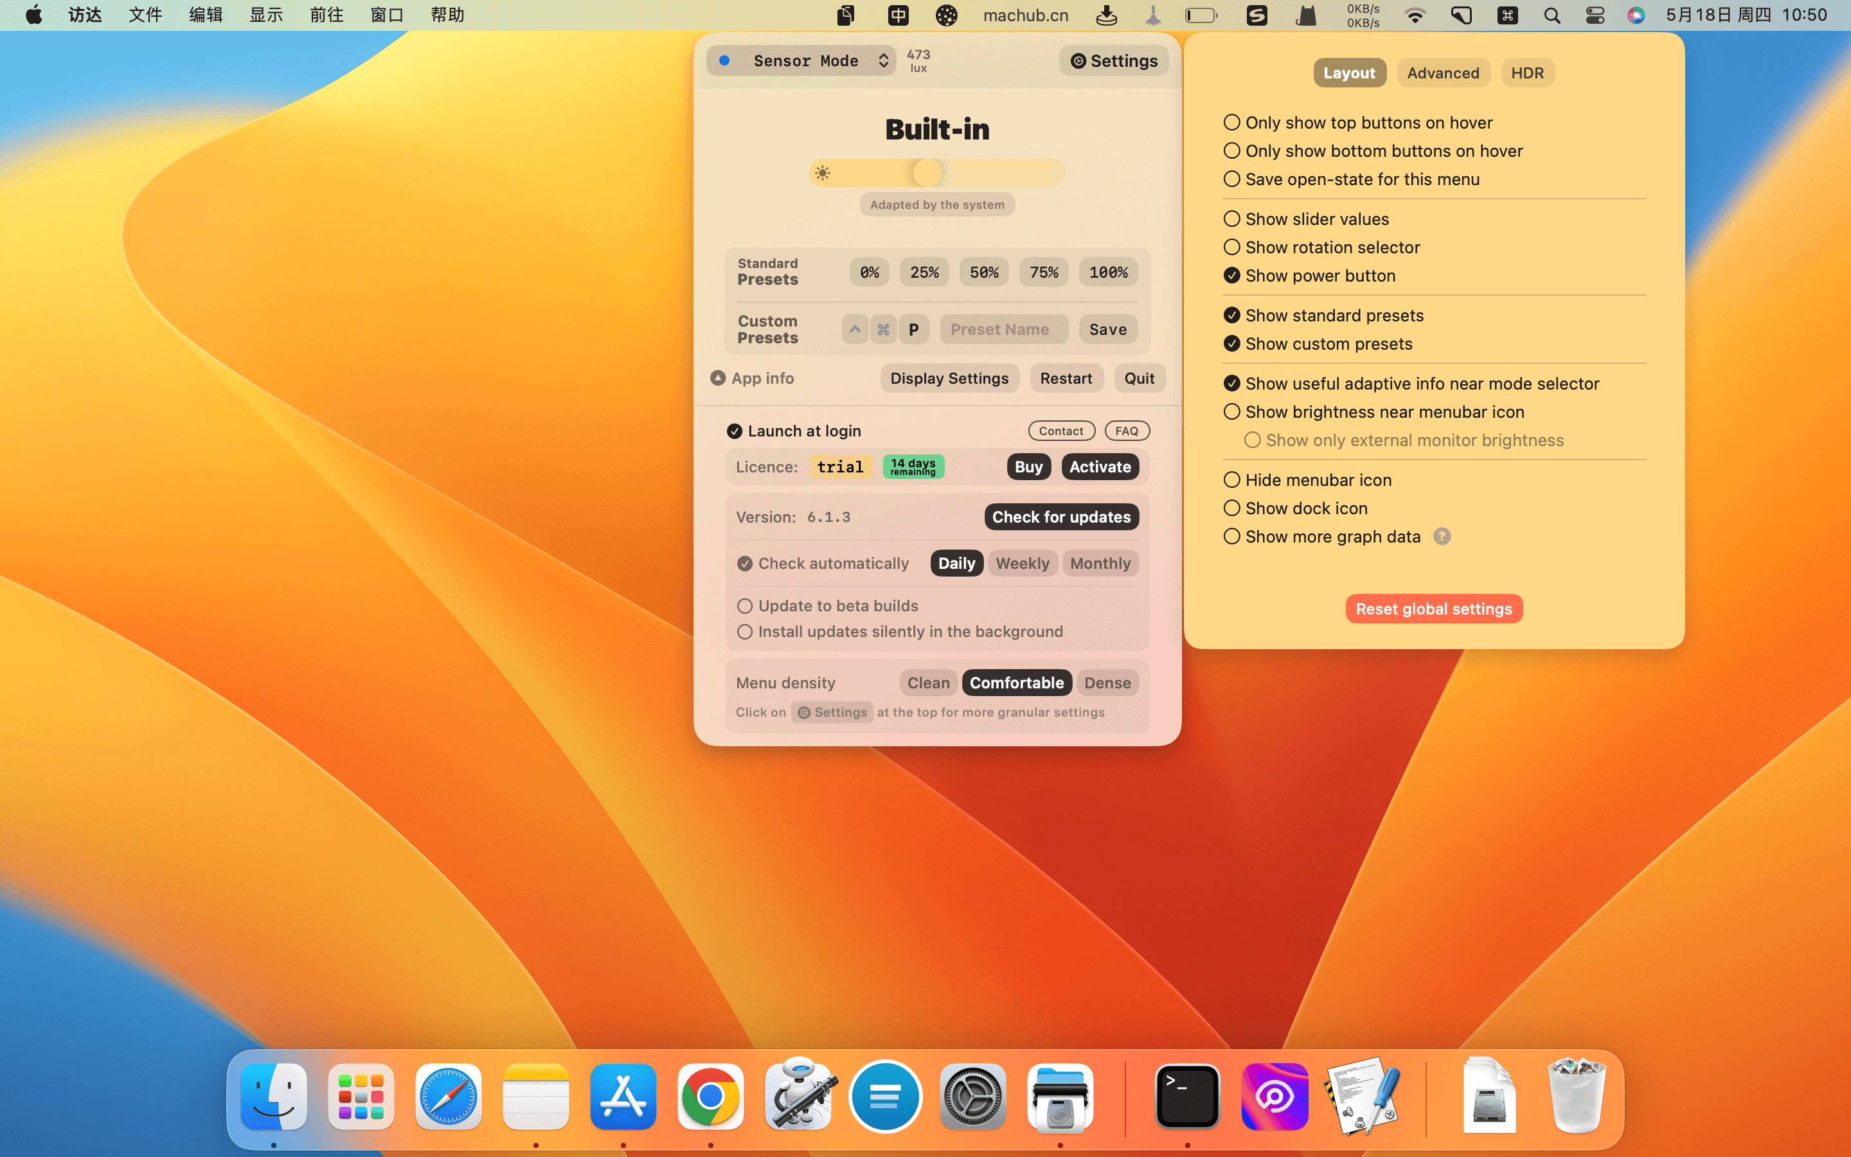1851x1157 pixels.
Task: Open Display Settings panel
Action: click(x=949, y=377)
